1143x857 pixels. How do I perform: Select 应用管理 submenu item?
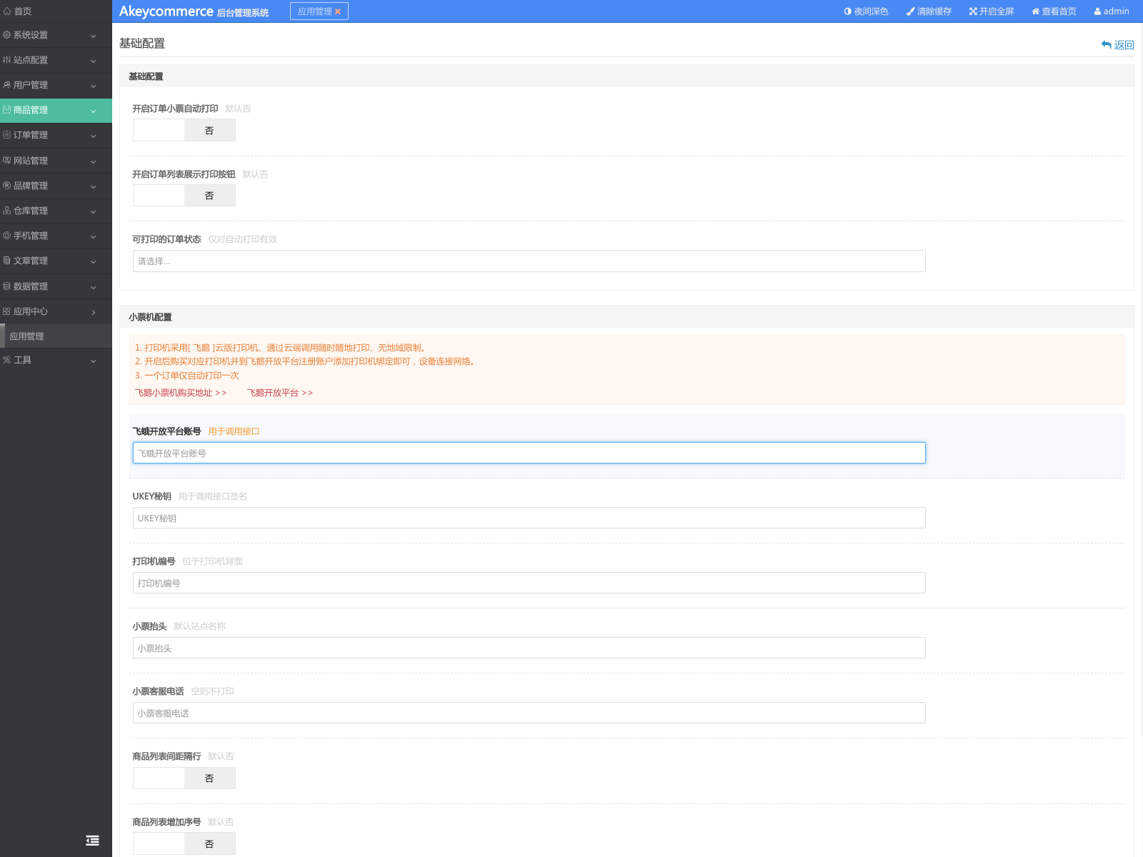[x=56, y=336]
